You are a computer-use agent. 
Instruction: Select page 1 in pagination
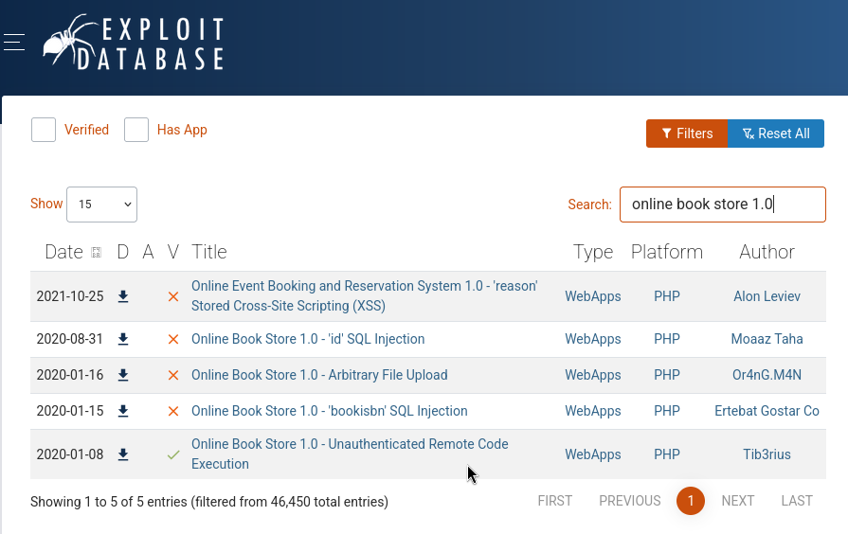pos(691,501)
